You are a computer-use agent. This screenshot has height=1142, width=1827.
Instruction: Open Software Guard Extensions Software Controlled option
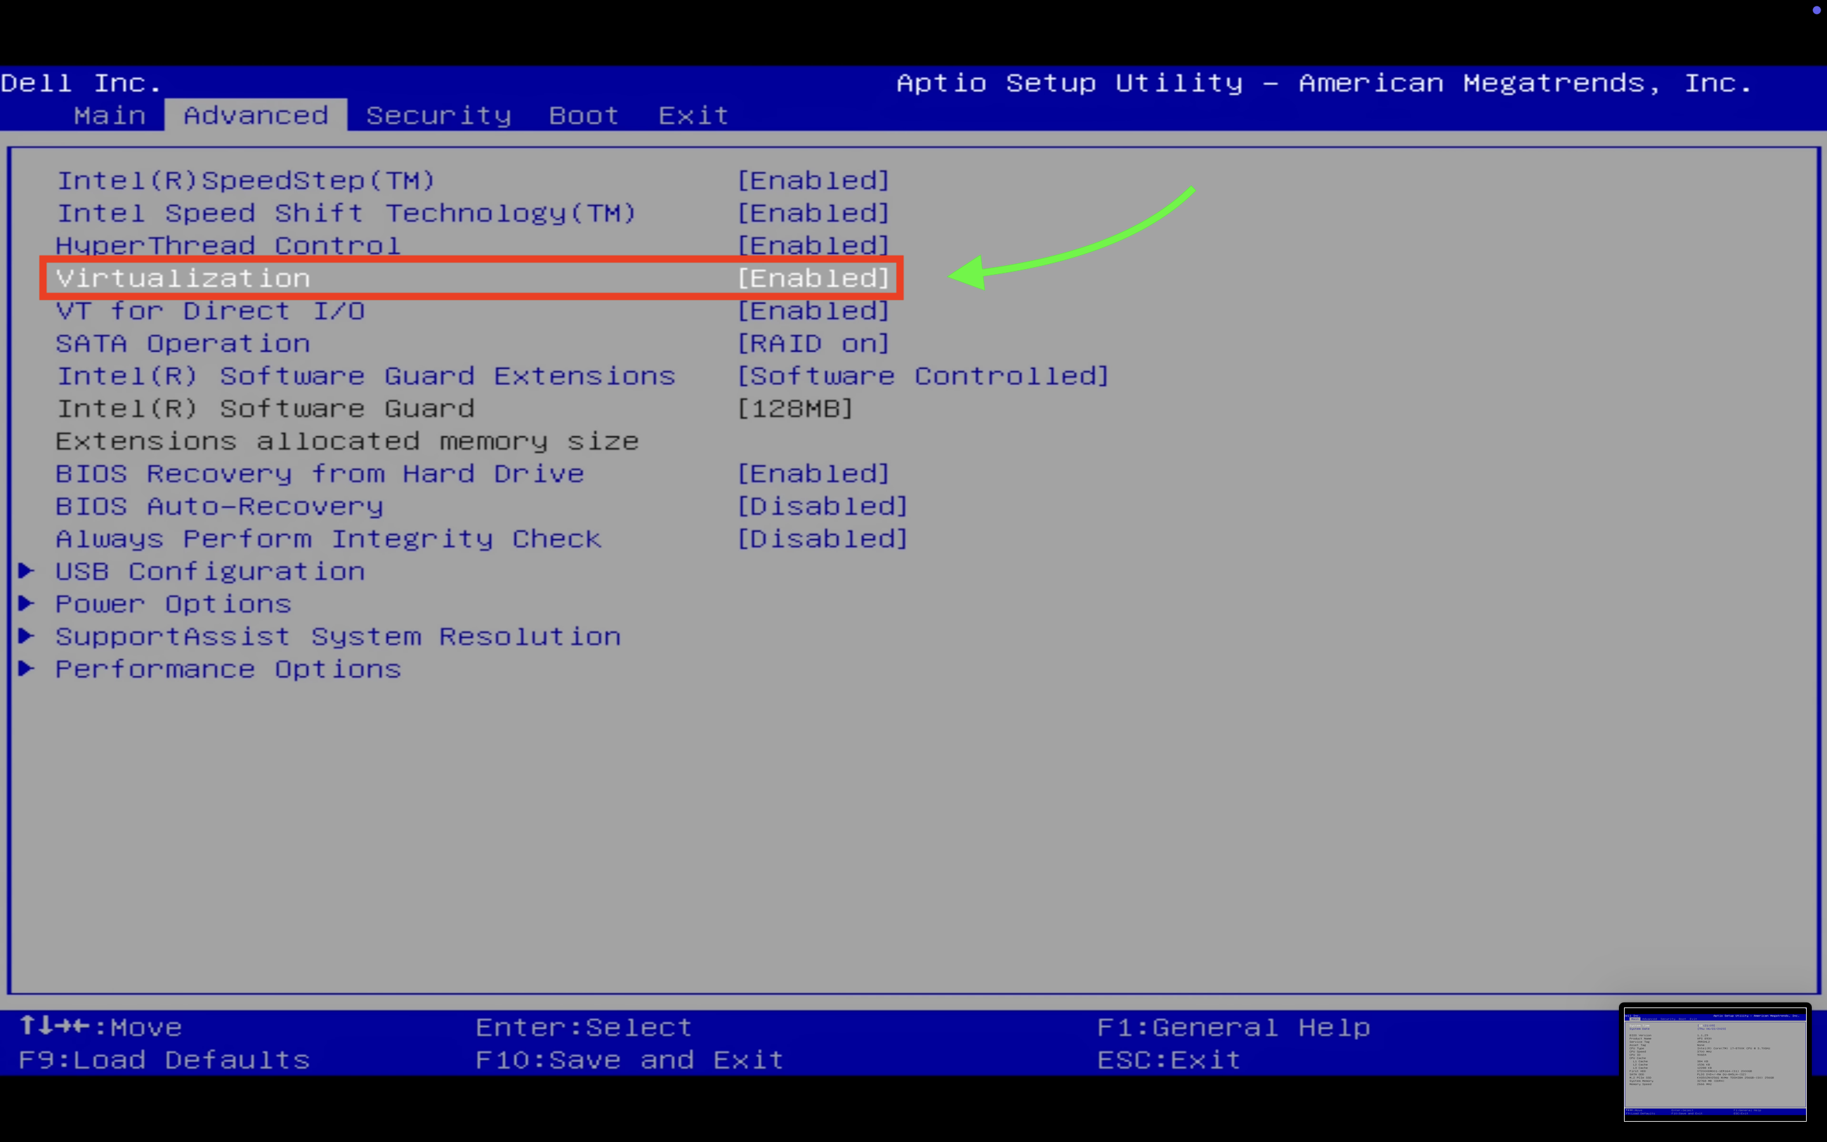tap(922, 376)
